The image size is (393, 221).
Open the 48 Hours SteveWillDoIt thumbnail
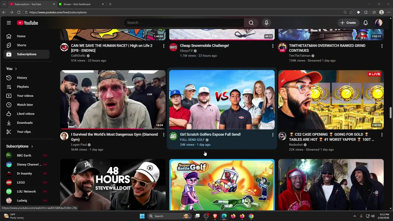tap(113, 185)
